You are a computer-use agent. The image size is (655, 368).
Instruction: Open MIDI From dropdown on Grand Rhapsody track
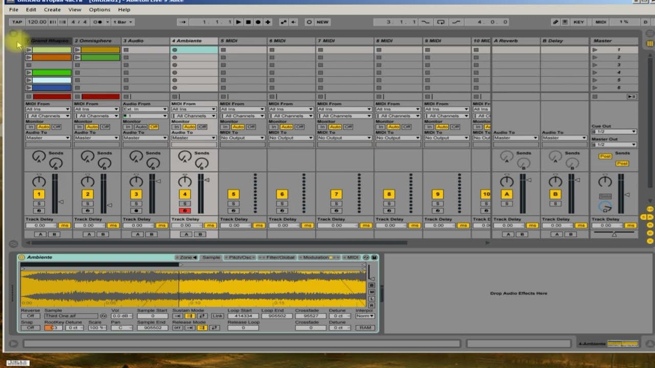48,109
